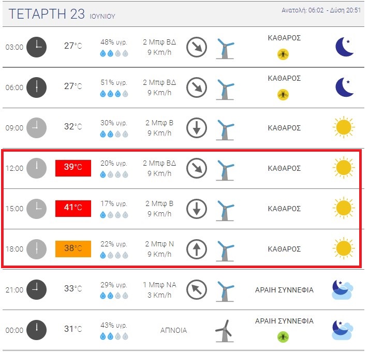Click the cloudy moon icon at 21:00
This screenshot has height=352, width=369.
click(343, 289)
